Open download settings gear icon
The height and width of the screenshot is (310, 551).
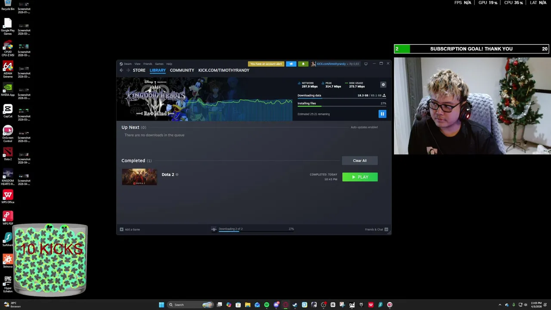[383, 84]
